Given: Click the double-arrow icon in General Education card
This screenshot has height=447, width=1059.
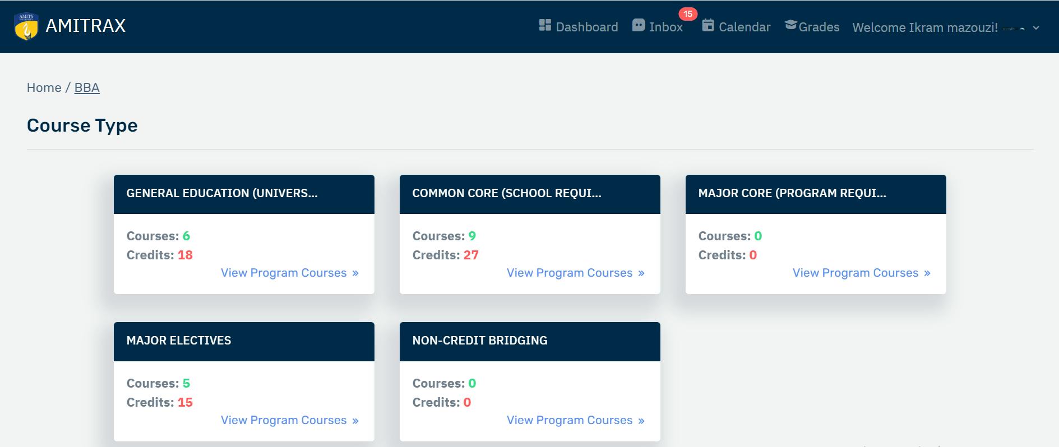Looking at the screenshot, I should pos(355,273).
